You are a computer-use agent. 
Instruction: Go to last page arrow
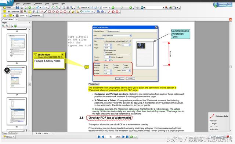click(127, 137)
